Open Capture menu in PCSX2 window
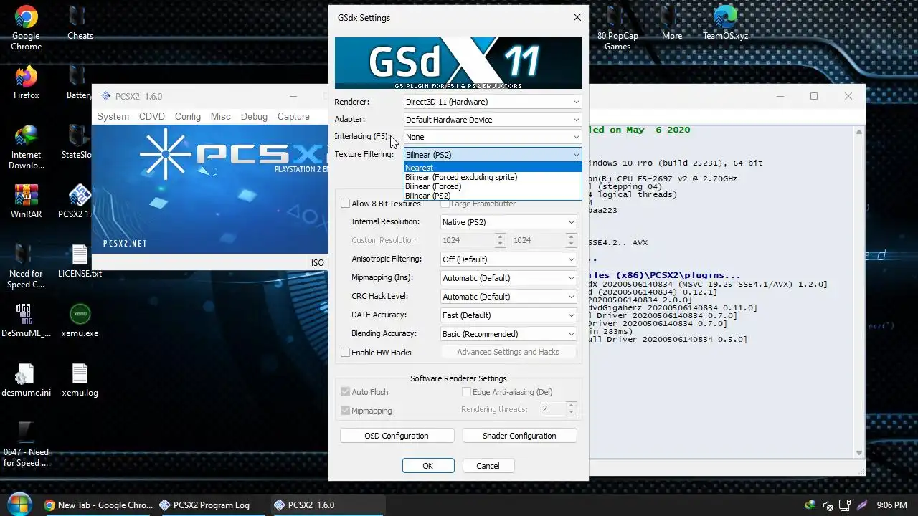 [293, 116]
